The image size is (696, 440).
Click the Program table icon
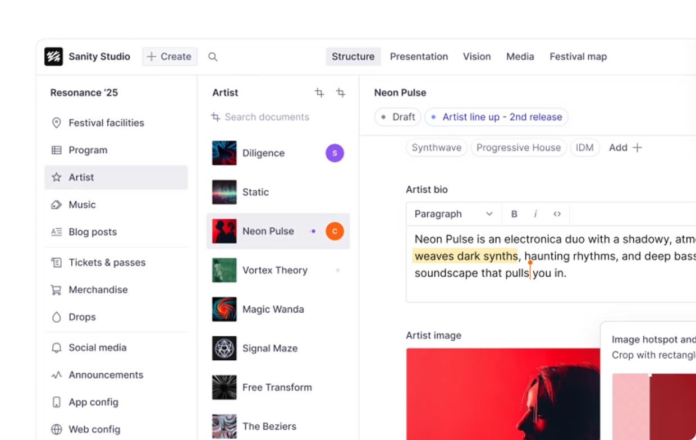[x=56, y=150]
